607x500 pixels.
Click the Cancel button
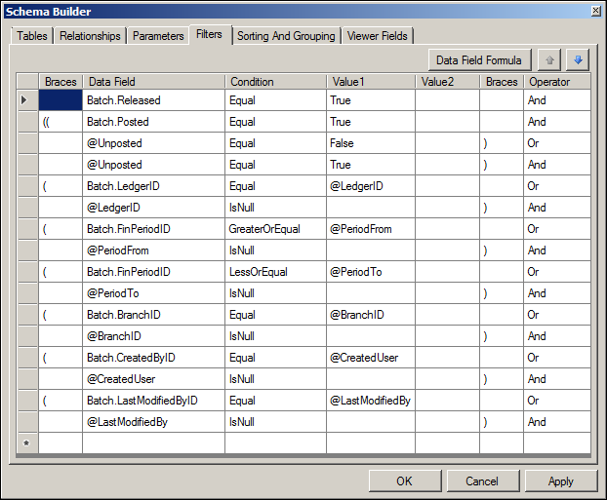482,481
